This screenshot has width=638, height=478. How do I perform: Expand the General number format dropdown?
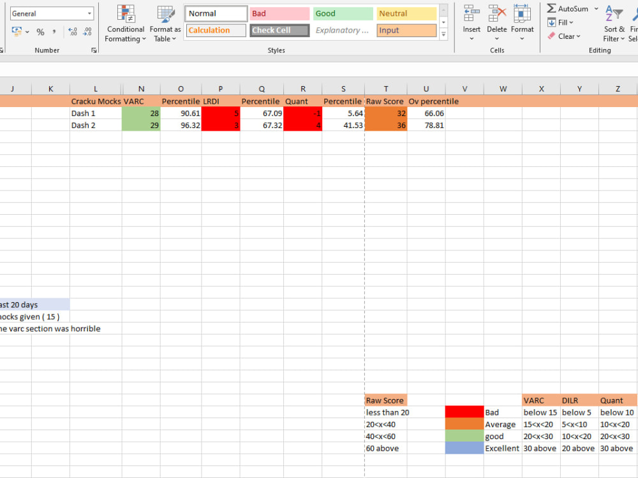(89, 13)
